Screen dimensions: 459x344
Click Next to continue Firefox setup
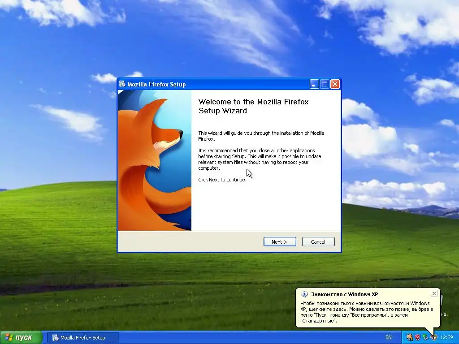280,241
